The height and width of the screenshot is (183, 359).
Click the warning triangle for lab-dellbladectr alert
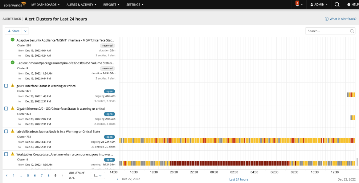(13, 131)
